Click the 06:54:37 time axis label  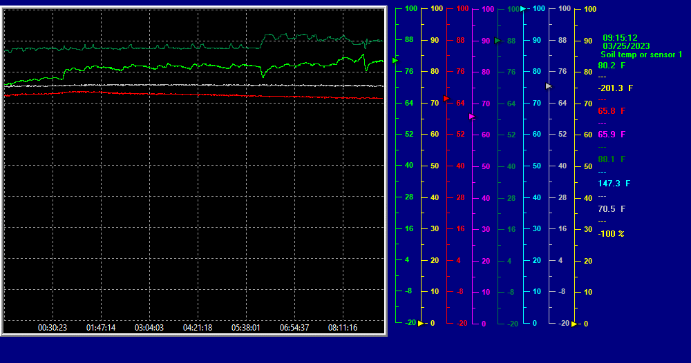click(294, 328)
